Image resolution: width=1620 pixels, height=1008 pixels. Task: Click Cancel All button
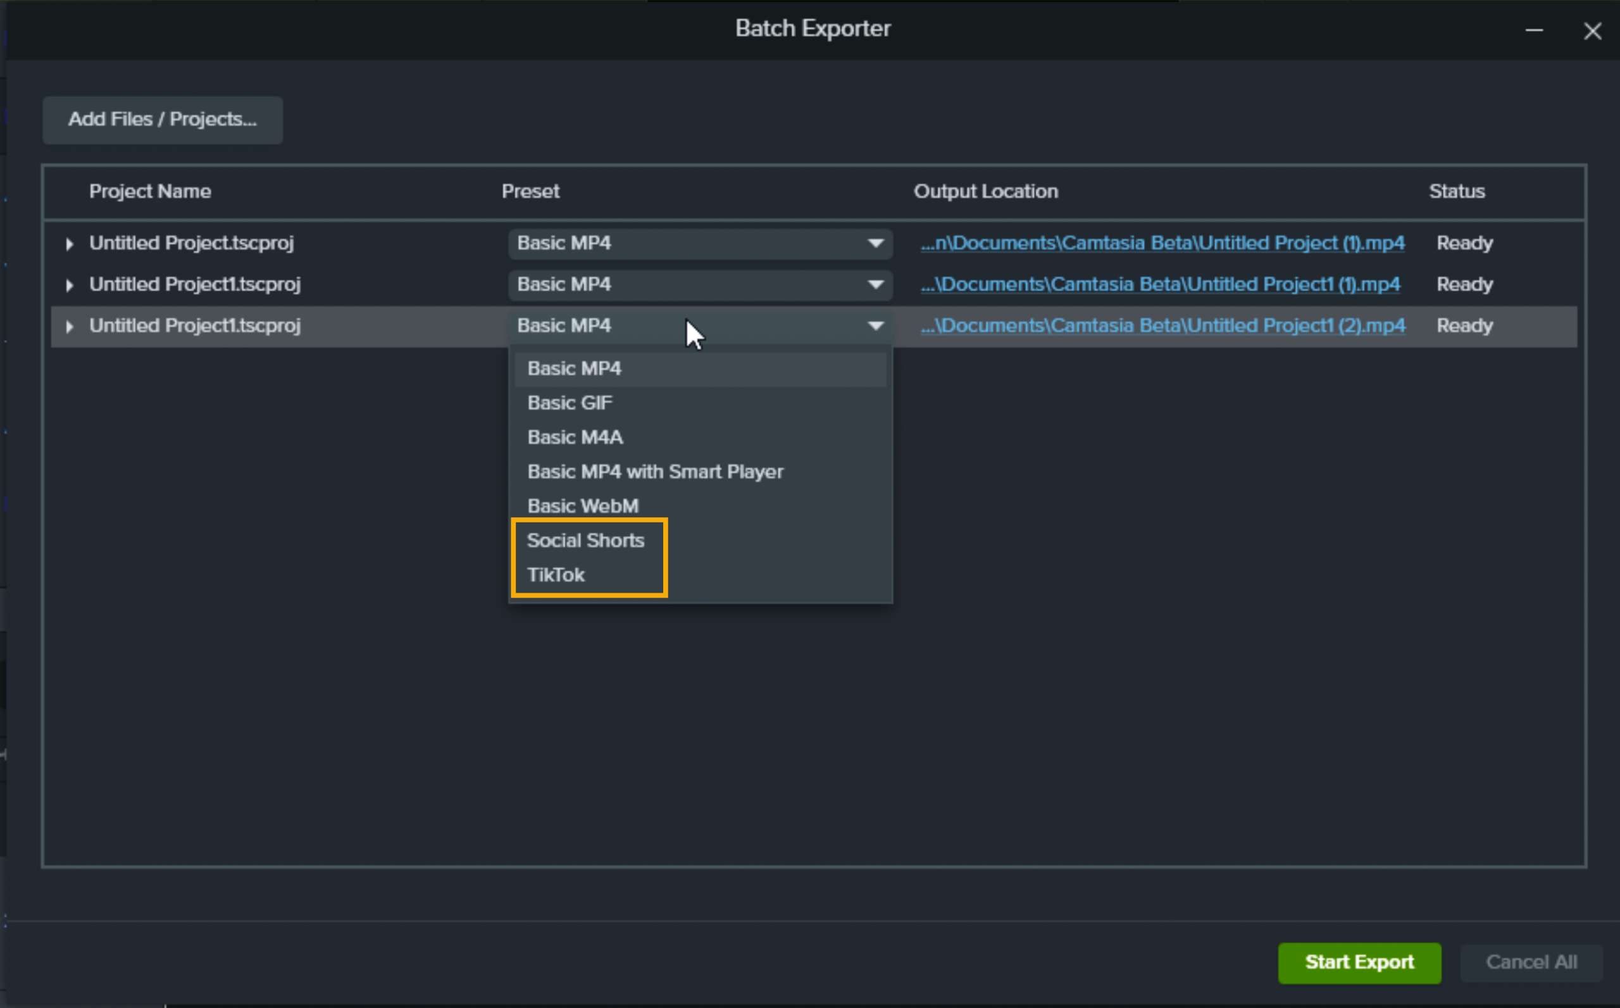pyautogui.click(x=1531, y=962)
